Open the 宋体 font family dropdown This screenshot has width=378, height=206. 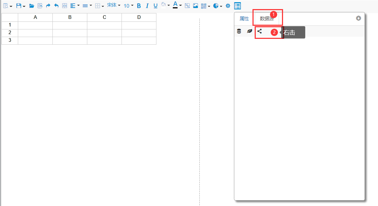click(x=114, y=5)
